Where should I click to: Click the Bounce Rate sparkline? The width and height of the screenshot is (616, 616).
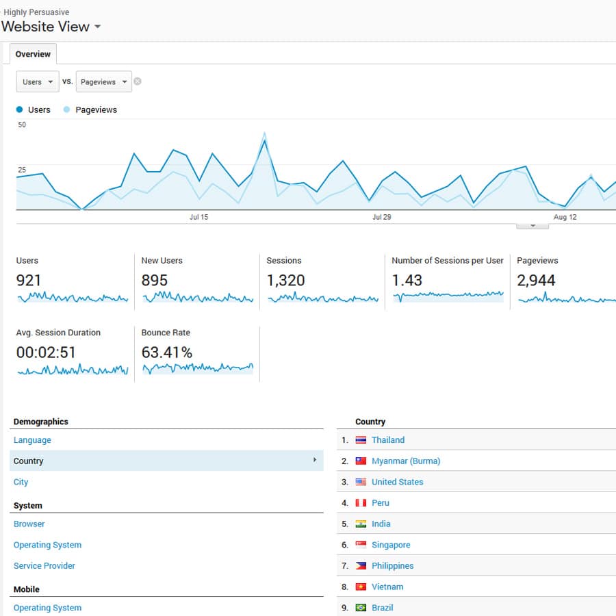click(198, 368)
